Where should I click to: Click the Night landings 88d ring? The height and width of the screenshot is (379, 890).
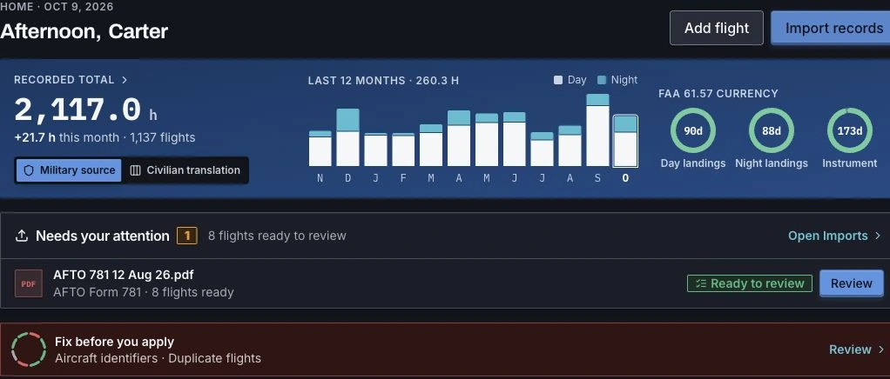(x=772, y=131)
